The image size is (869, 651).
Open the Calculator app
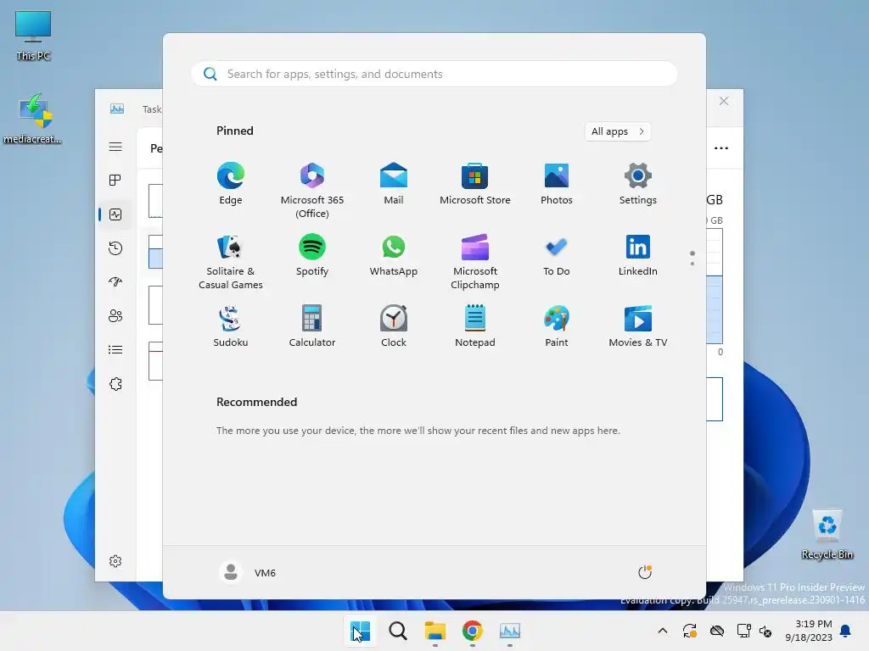(312, 326)
